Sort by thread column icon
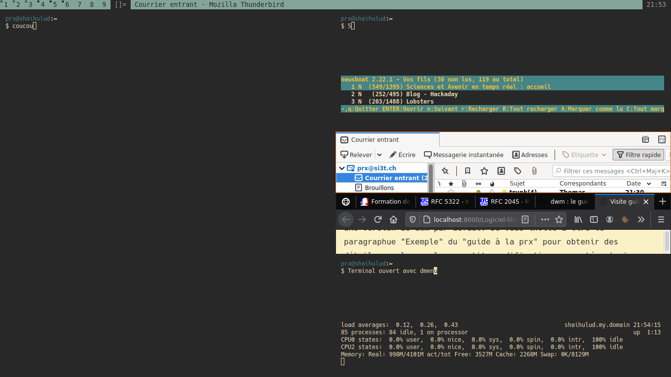The image size is (671, 377). (440, 184)
